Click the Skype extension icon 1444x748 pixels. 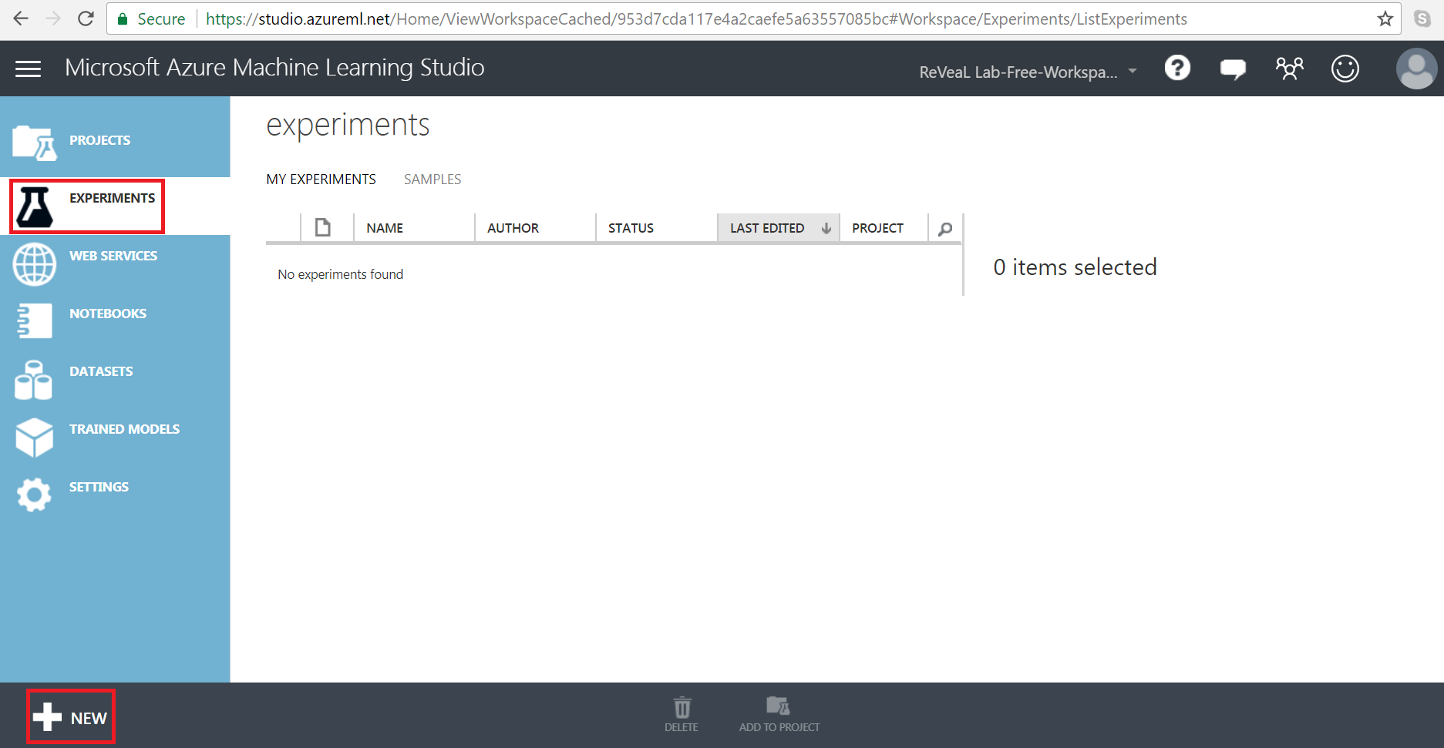1422,18
